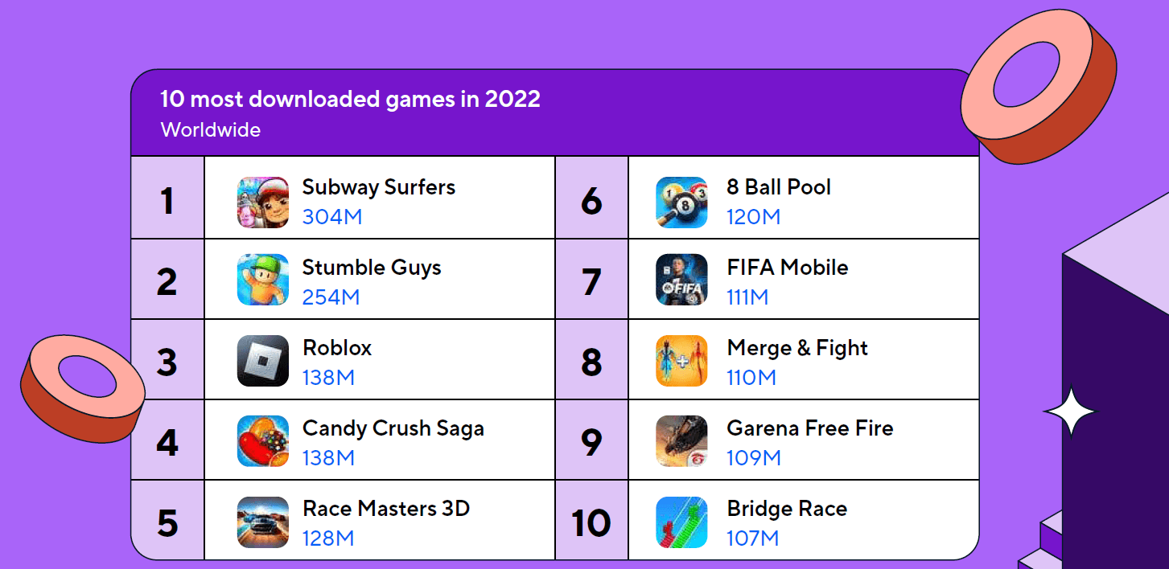Select the Merge & Fight title text
Screen dimensions: 1169x569
[x=797, y=348]
